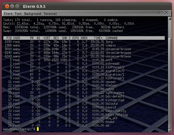The height and width of the screenshot is (135, 174).
Task: Click the kthreadd process name
Action: click(x=112, y=64)
